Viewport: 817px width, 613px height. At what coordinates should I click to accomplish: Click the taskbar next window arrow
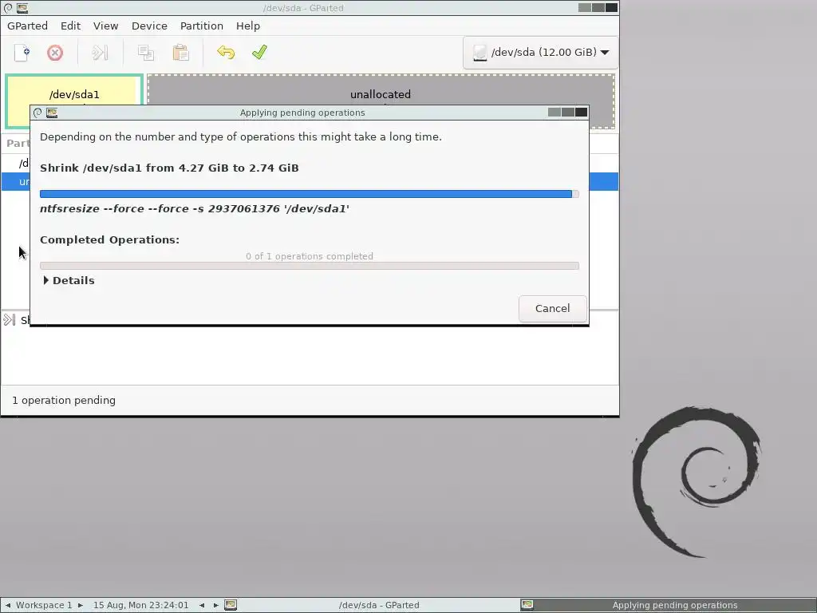pyautogui.click(x=215, y=605)
